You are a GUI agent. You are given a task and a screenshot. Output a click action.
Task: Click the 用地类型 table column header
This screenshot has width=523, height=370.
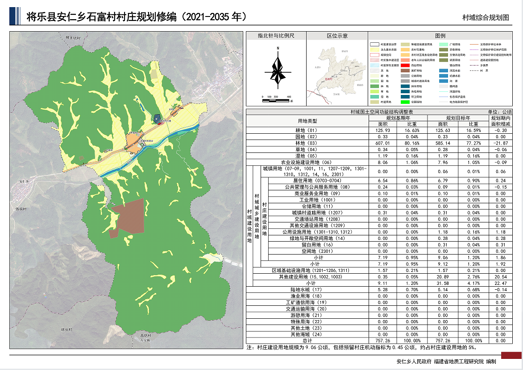pos(308,121)
